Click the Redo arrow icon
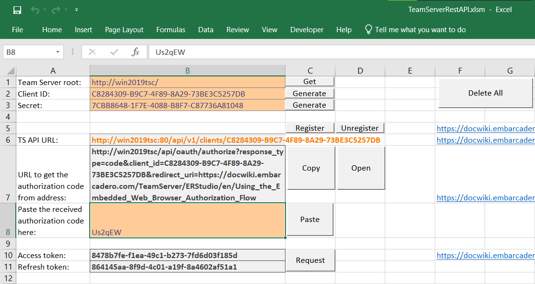This screenshot has width=535, height=284. [x=56, y=10]
